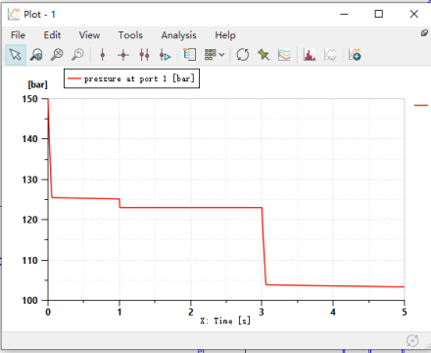The image size is (431, 353).
Task: Toggle the green pin icon
Action: (x=263, y=55)
